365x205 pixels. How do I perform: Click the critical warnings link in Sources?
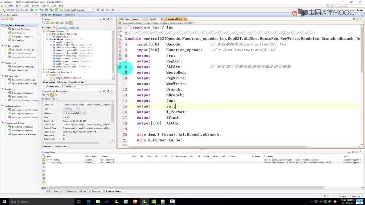click(68, 27)
